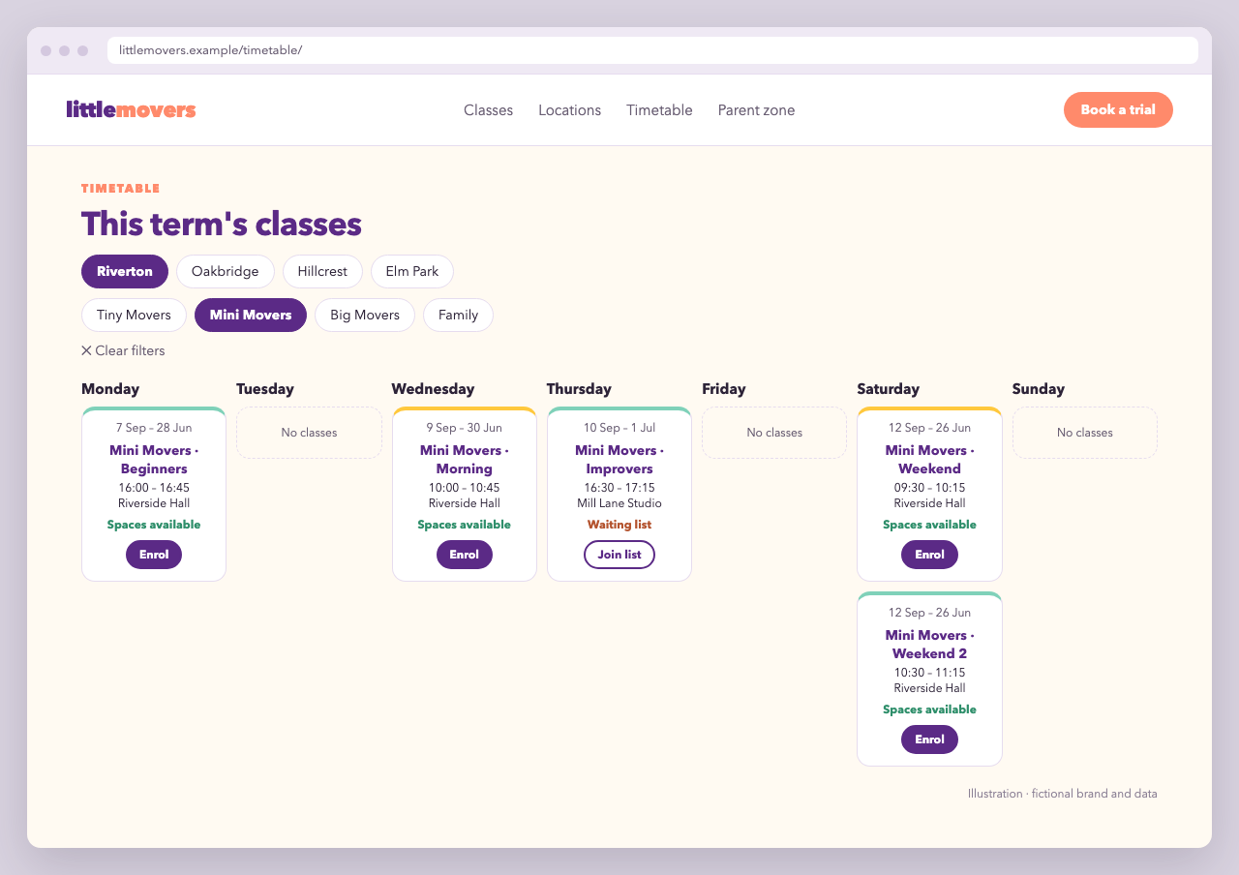Enrol in the Weekend 2 class

[x=929, y=739]
